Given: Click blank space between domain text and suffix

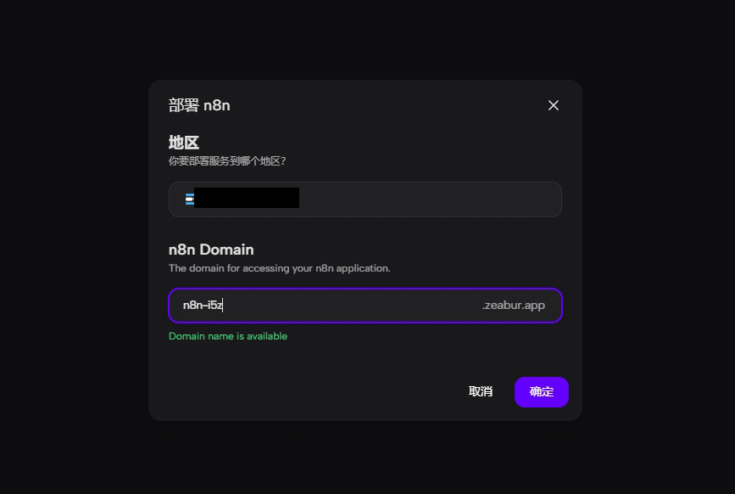Looking at the screenshot, I should (352, 306).
